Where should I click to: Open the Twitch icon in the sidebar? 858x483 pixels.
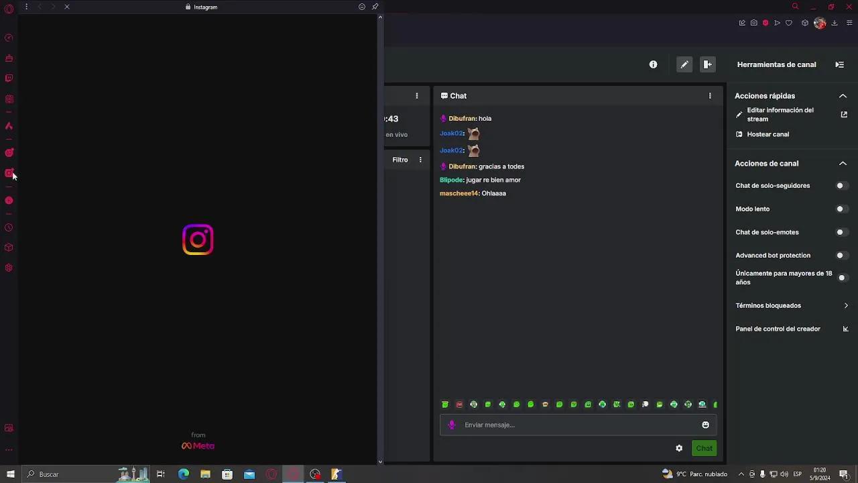[9, 78]
